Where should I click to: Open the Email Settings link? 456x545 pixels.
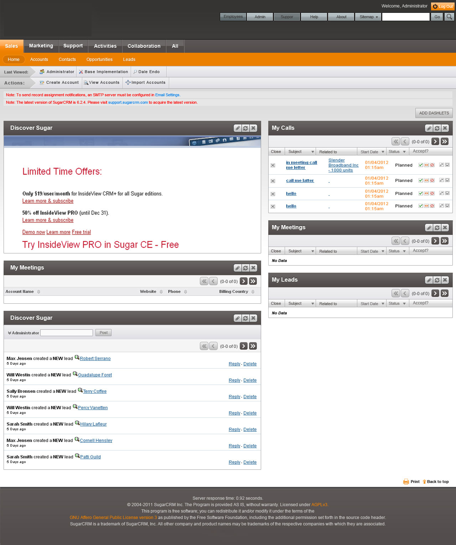[x=167, y=95]
